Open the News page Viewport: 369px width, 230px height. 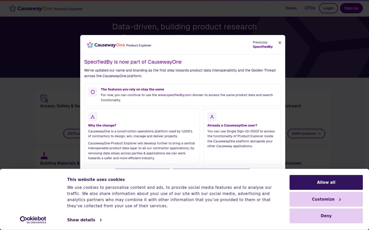click(291, 8)
